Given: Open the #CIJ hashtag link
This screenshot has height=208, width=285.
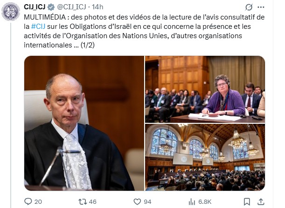Looking at the screenshot, I should tap(38, 27).
